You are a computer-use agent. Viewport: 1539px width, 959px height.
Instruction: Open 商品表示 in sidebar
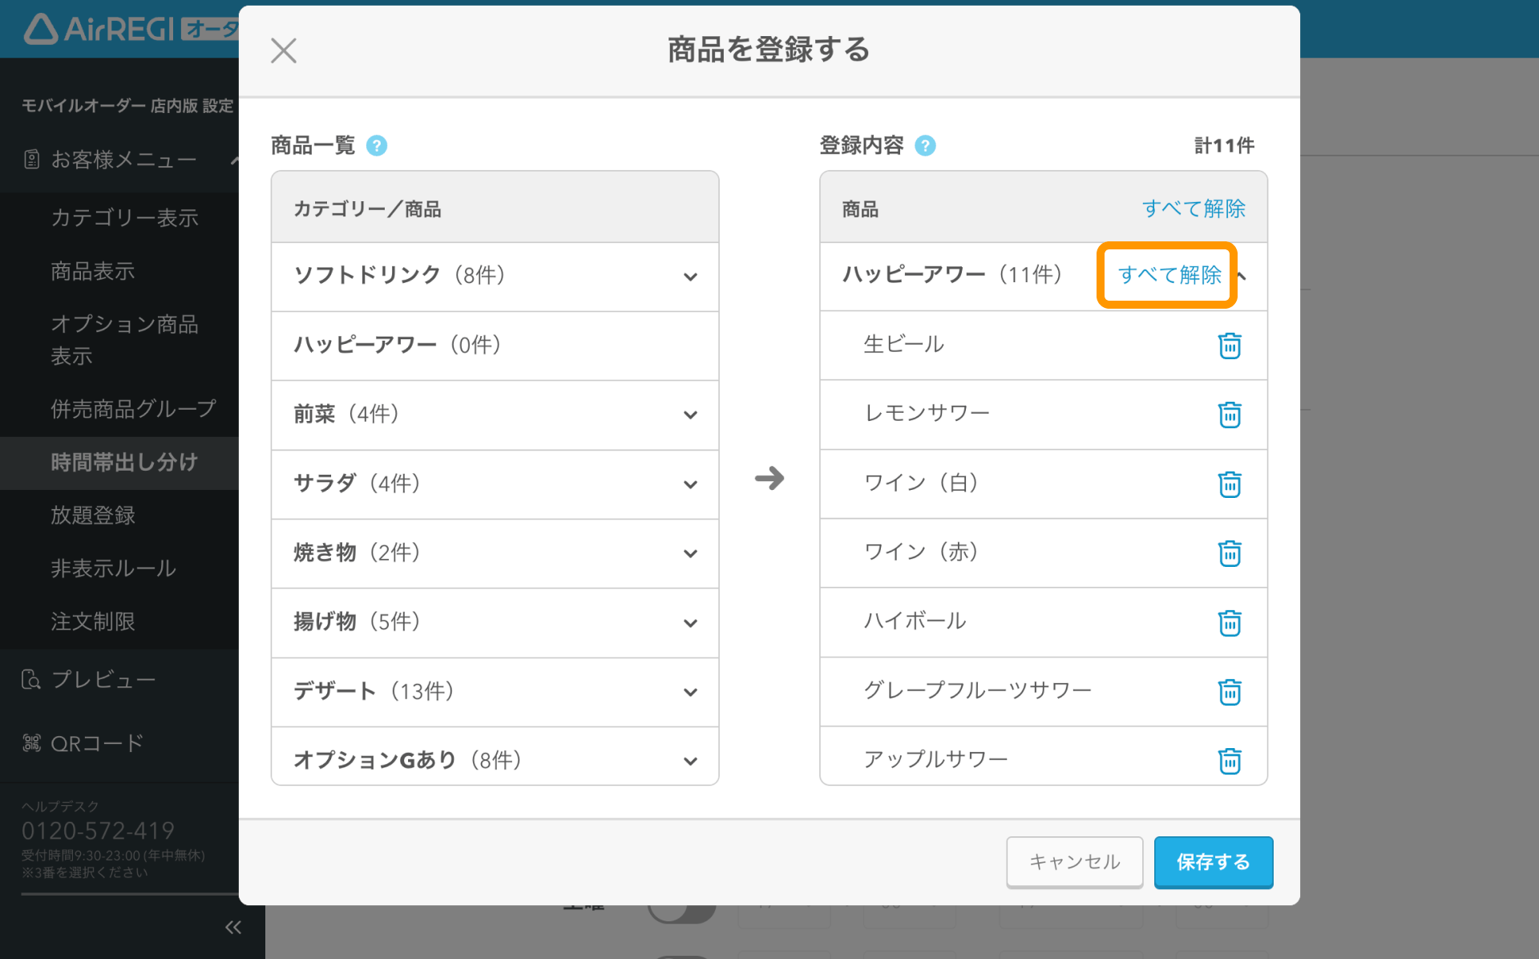coord(93,271)
